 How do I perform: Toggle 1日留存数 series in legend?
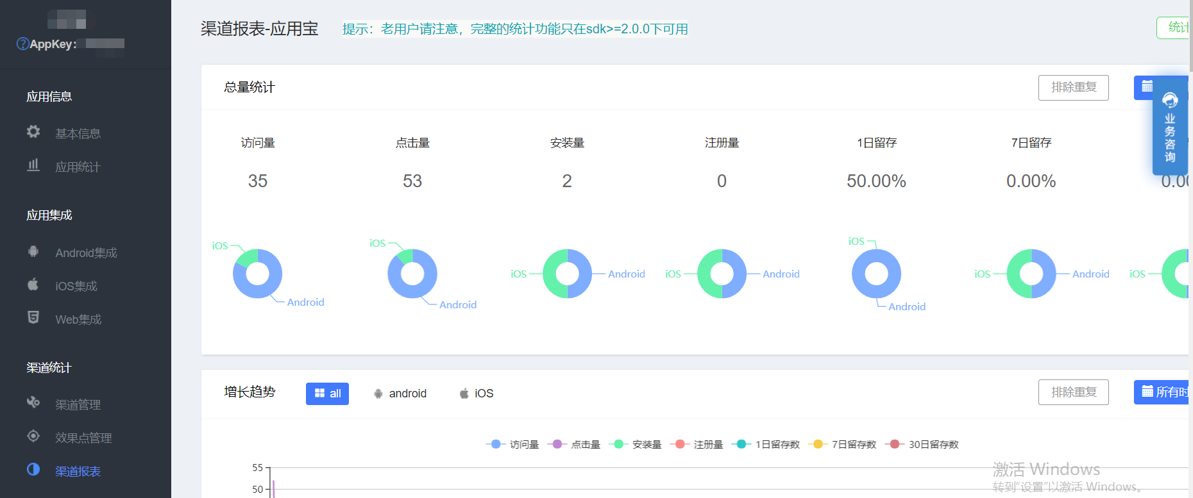click(x=766, y=444)
